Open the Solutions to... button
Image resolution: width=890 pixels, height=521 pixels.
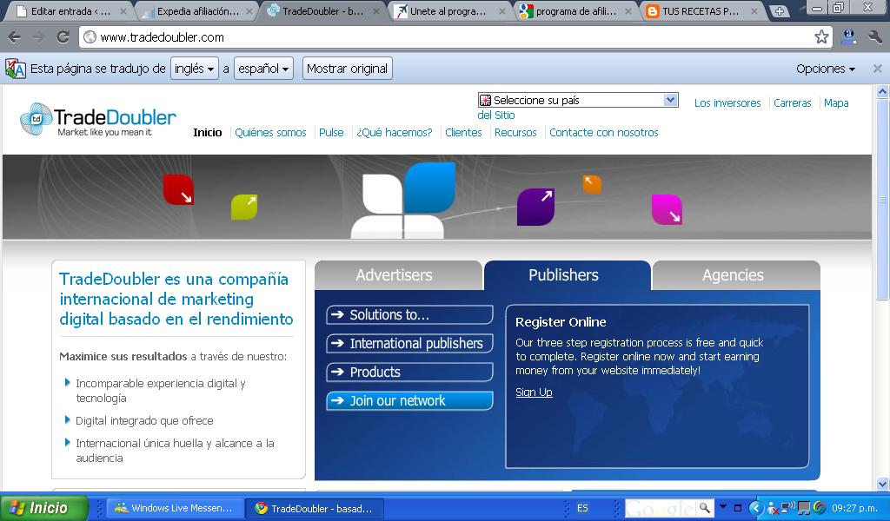click(409, 314)
